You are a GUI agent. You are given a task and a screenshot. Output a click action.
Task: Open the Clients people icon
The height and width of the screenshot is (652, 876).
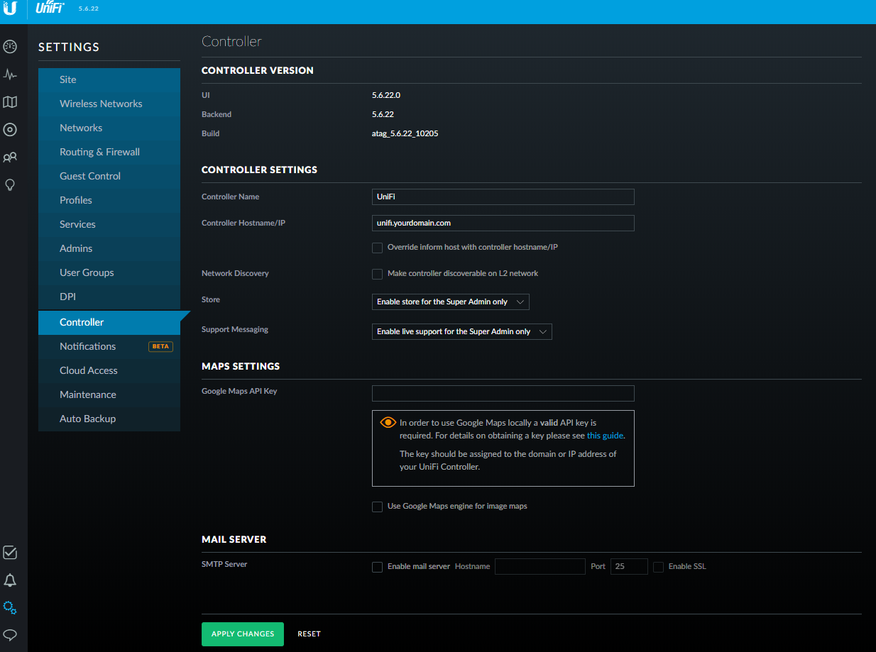[x=10, y=158]
